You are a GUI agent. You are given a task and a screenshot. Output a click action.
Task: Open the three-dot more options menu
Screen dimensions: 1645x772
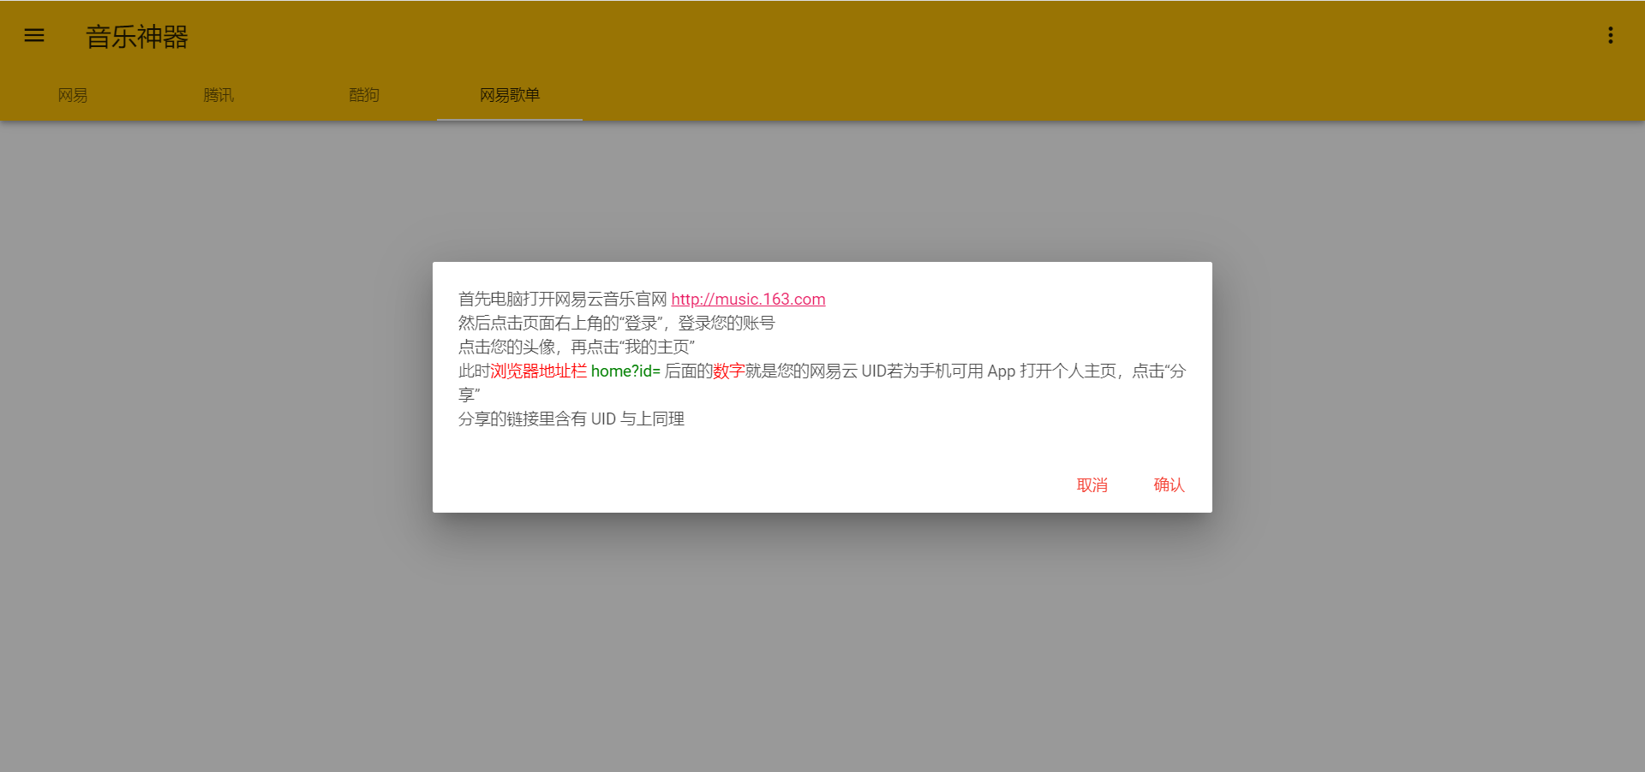(1611, 35)
